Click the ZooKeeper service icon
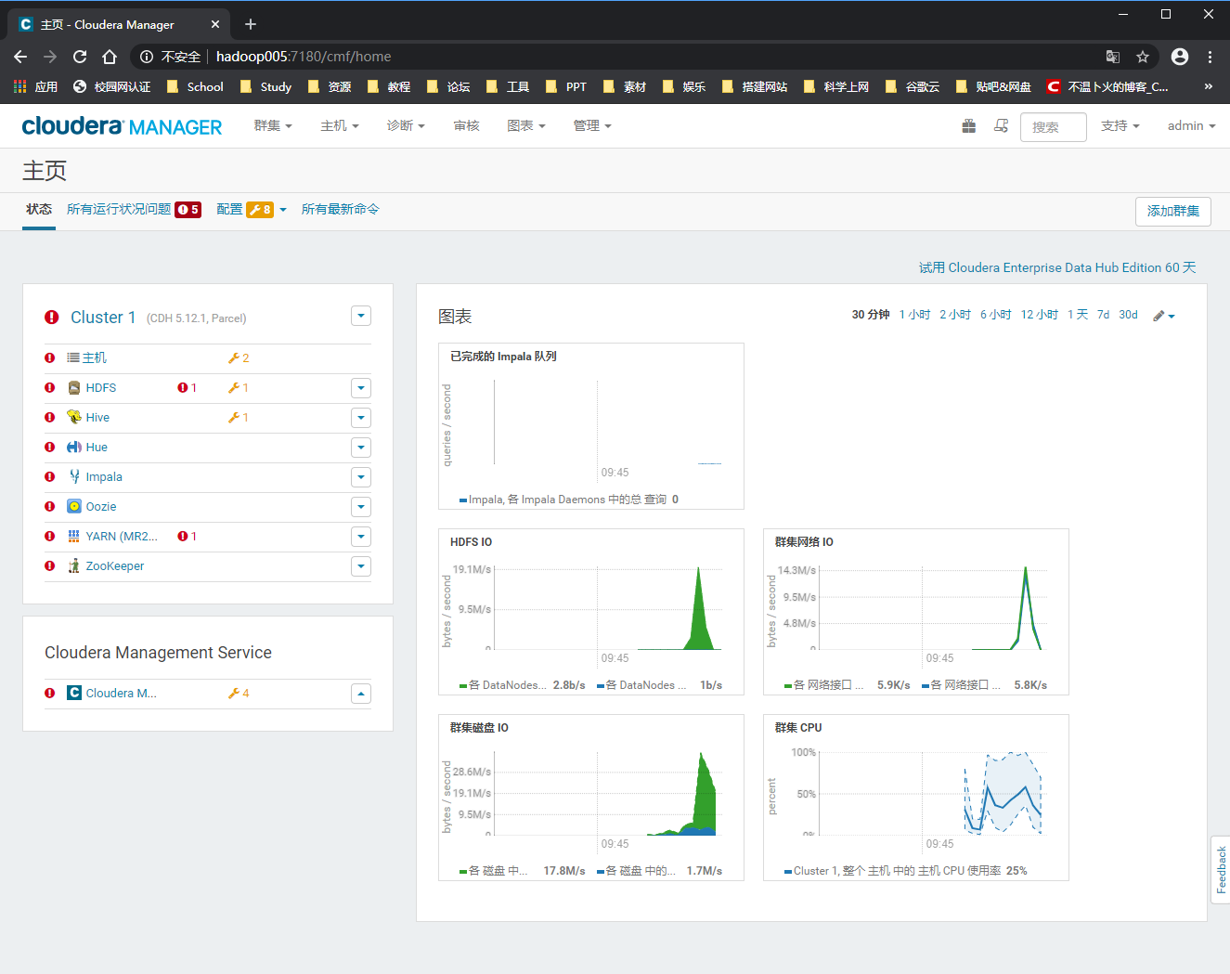This screenshot has height=974, width=1230. (x=74, y=566)
